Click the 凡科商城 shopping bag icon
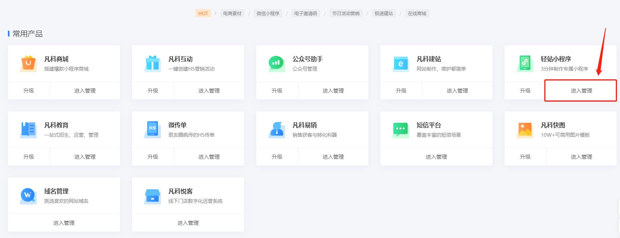Viewport: 620px width, 238px height. click(x=28, y=64)
